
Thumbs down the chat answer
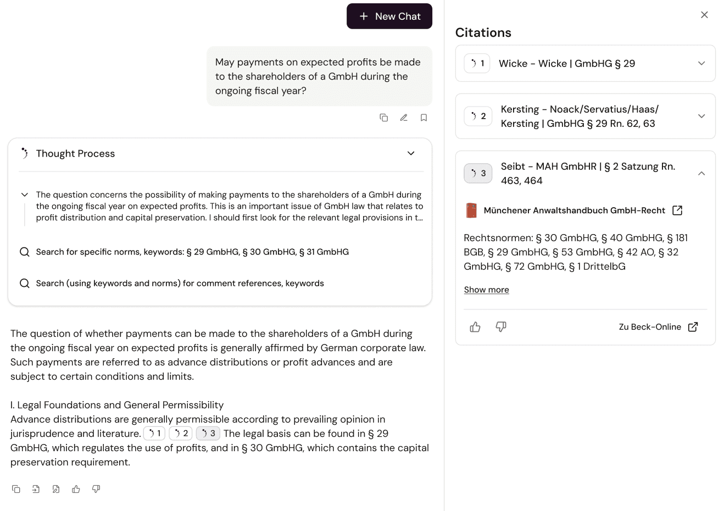coord(96,489)
